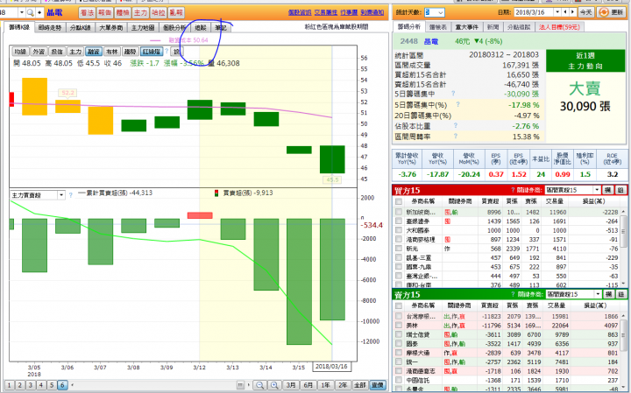Set chart range to 6月

(308, 385)
